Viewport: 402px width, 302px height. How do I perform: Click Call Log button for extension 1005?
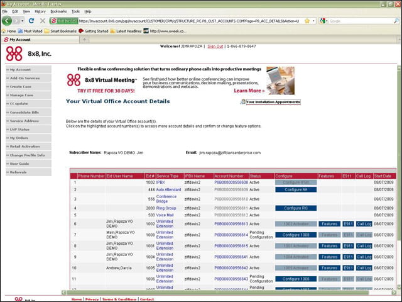point(364,268)
